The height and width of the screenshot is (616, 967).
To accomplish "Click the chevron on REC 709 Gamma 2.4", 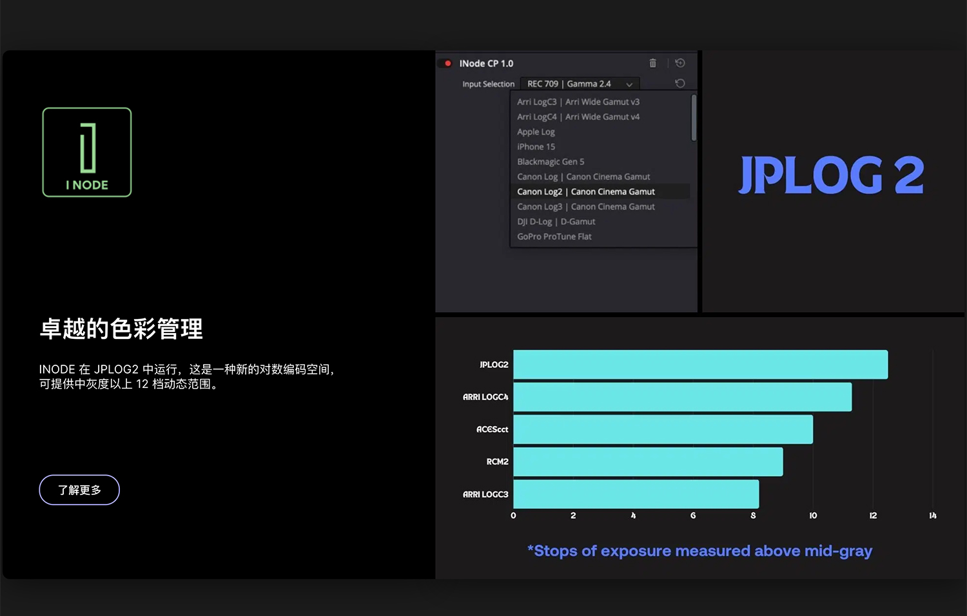I will coord(629,84).
